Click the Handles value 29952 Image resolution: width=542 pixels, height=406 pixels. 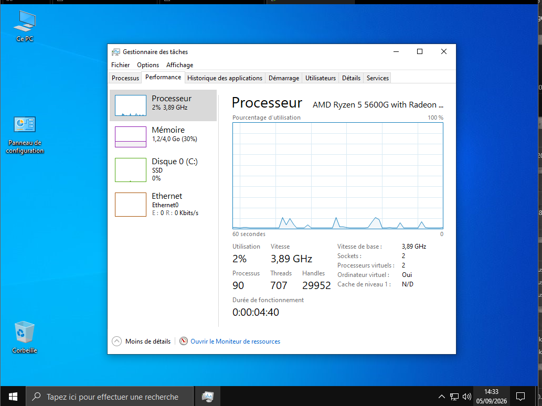316,285
